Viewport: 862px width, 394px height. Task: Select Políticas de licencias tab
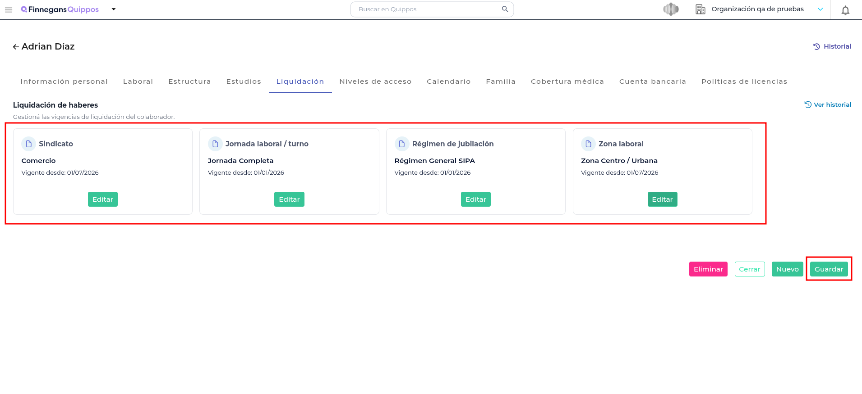tap(744, 82)
